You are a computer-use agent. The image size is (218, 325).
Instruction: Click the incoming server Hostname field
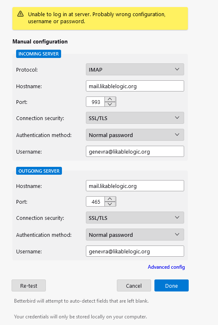pos(135,86)
